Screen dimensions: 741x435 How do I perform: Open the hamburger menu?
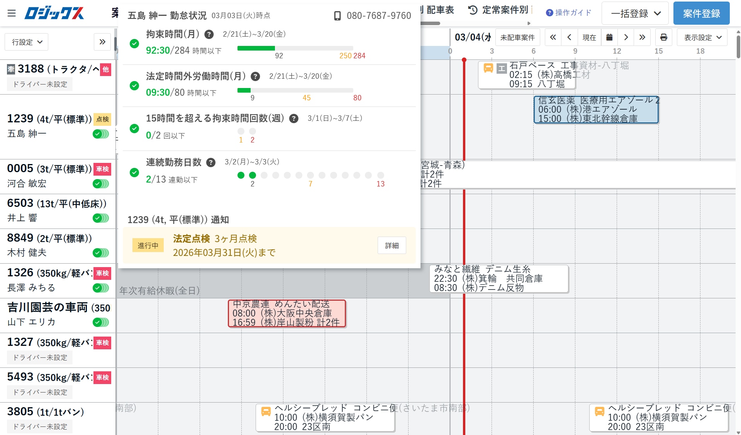(x=12, y=13)
